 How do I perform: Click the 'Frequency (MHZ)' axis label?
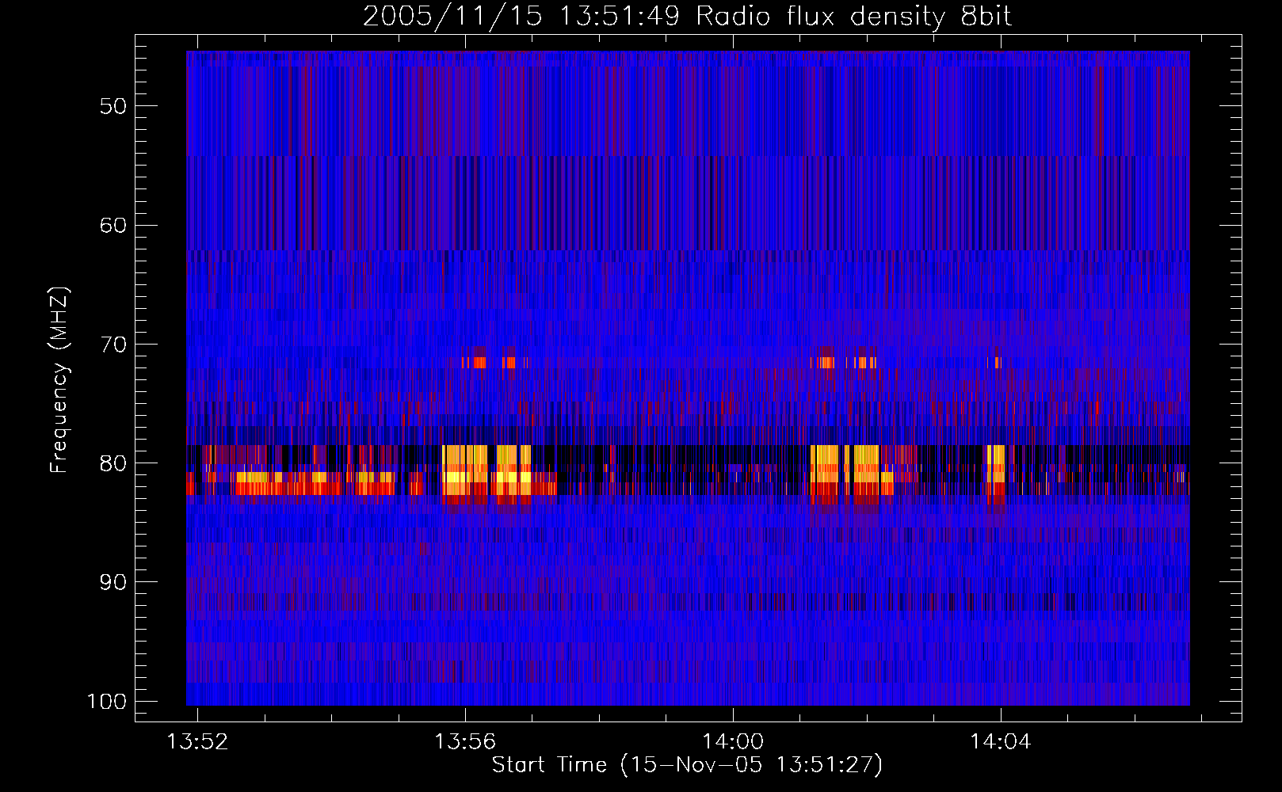point(59,380)
